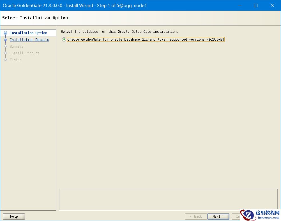Click 'Select the database' instruction text
Screen dimensions: 281x221
tap(119, 32)
